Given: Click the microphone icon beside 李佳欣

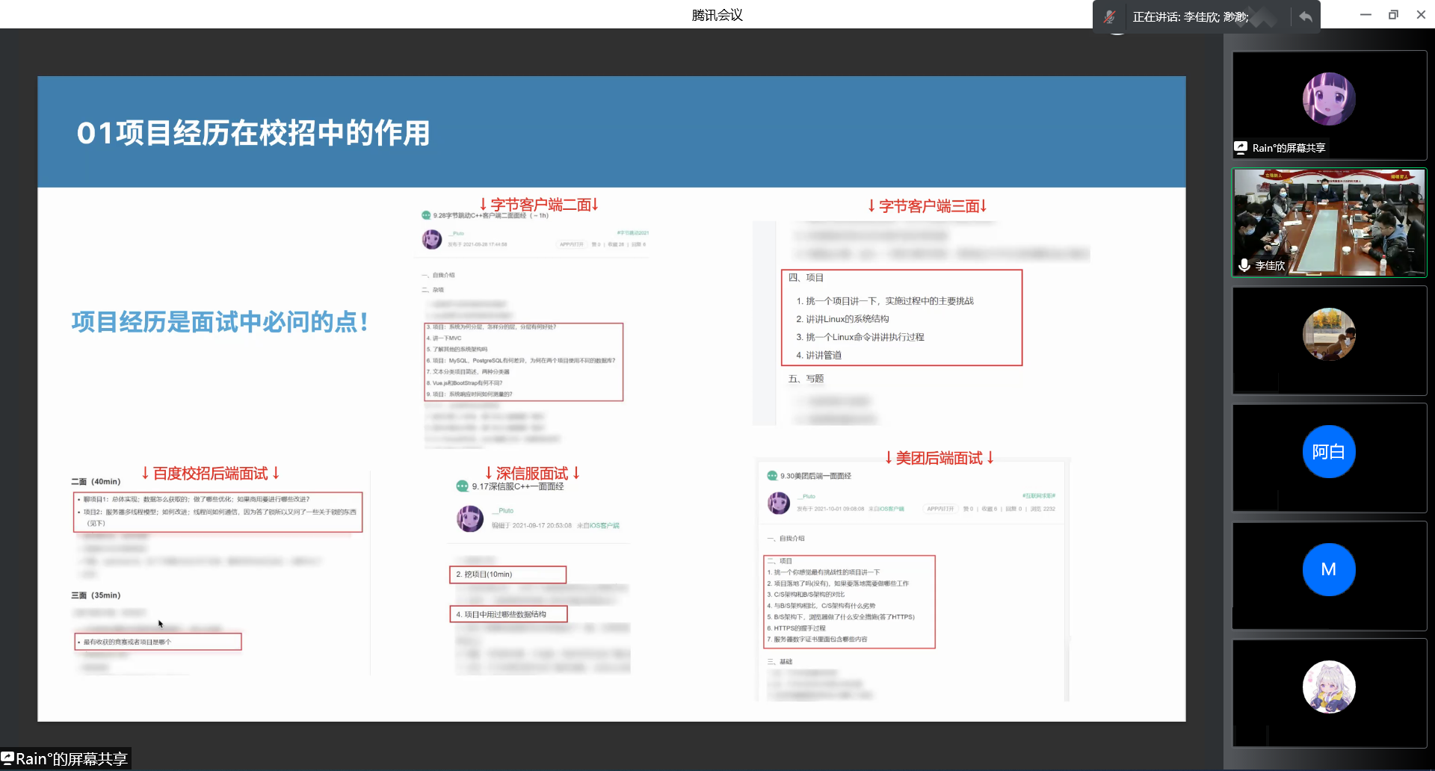Looking at the screenshot, I should (x=1244, y=265).
